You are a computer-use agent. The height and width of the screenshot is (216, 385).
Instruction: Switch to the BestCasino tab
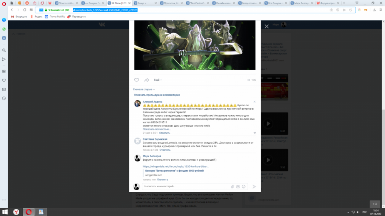[x=198, y=3]
